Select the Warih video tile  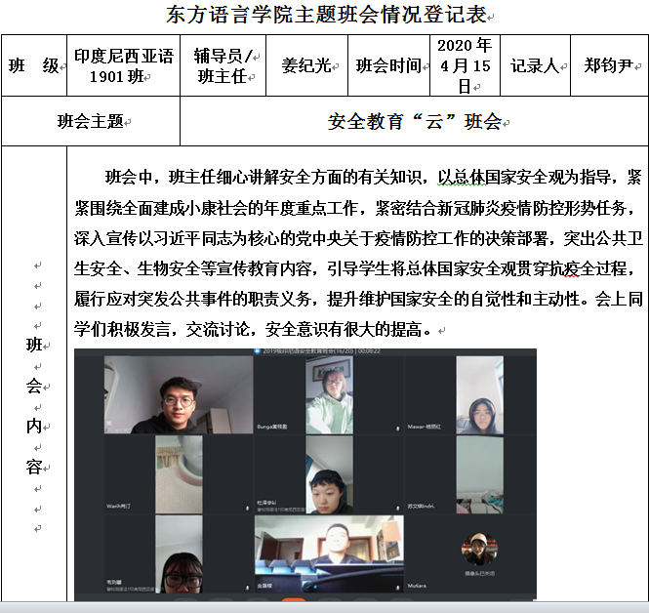[x=179, y=474]
